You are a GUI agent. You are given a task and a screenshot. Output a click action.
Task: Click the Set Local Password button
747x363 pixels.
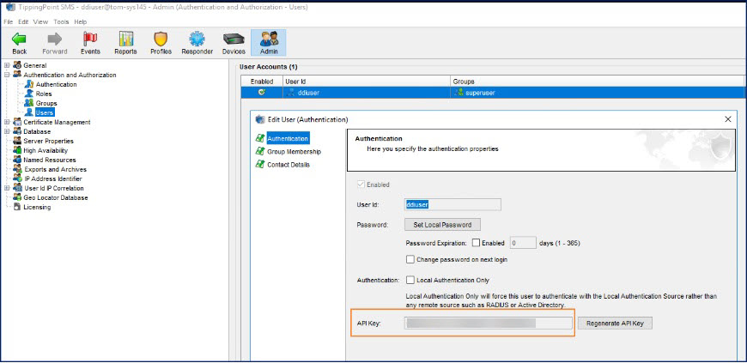[x=436, y=225]
